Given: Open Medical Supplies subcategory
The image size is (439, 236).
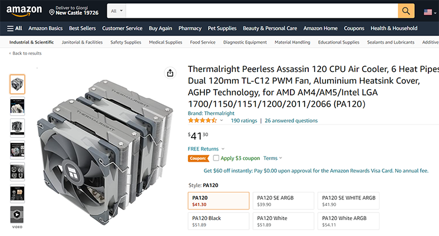Looking at the screenshot, I should coord(166,42).
